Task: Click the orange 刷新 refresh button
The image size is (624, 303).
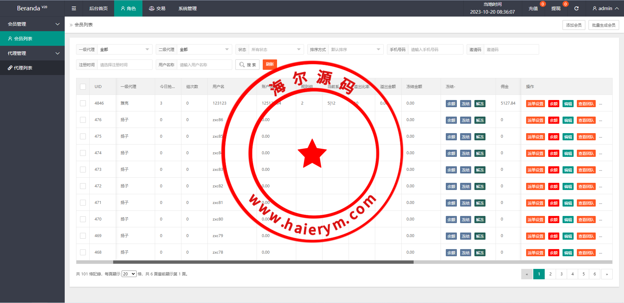Action: [x=270, y=64]
